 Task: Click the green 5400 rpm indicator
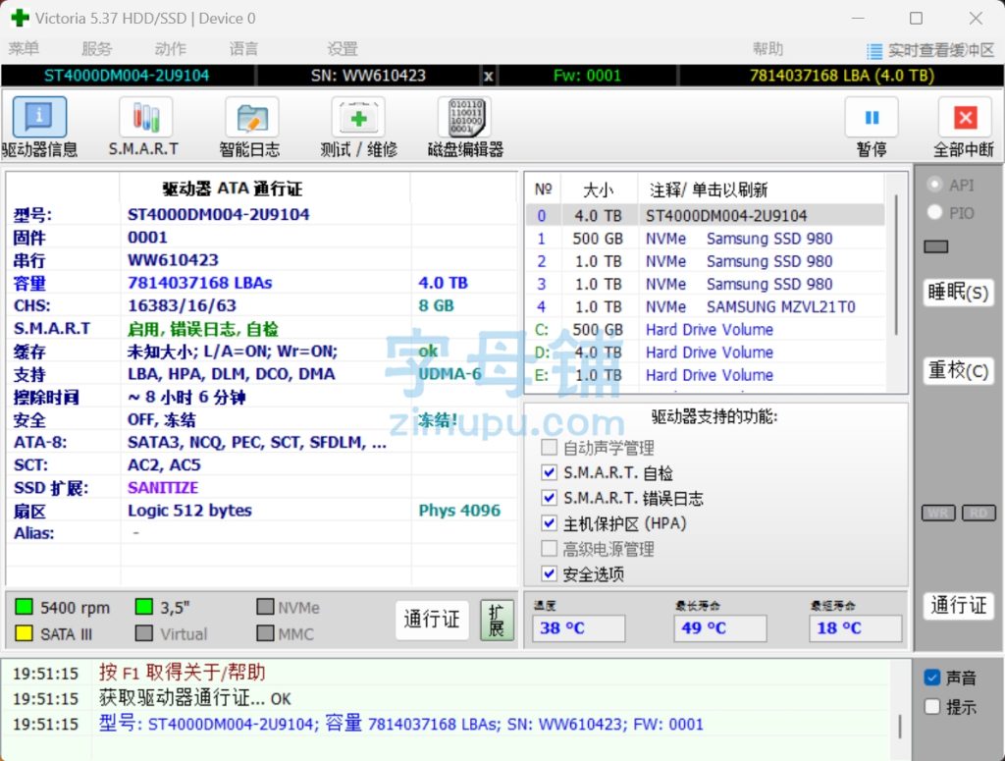tap(24, 607)
